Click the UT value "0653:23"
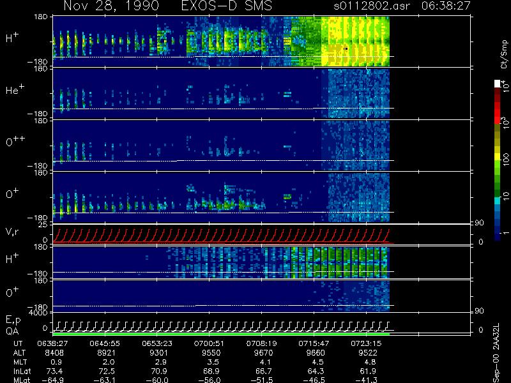The image size is (511, 383). point(157,343)
